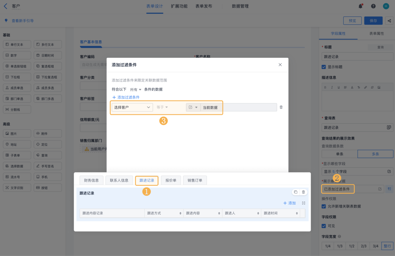Image resolution: width=395 pixels, height=256 pixels.
Task: Add 手写签名 field from palette
Action: 48,166
